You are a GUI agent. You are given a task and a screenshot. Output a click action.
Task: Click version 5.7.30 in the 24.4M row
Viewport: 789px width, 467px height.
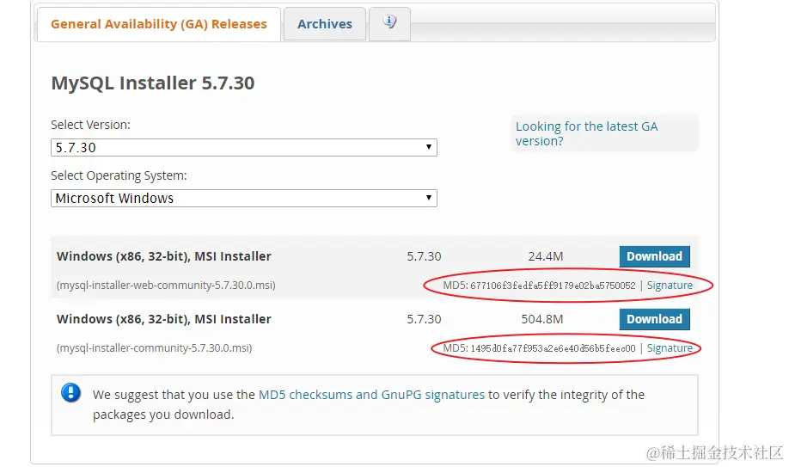pyautogui.click(x=424, y=256)
